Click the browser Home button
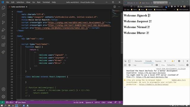The width and height of the screenshot is (190, 107). 134,7
